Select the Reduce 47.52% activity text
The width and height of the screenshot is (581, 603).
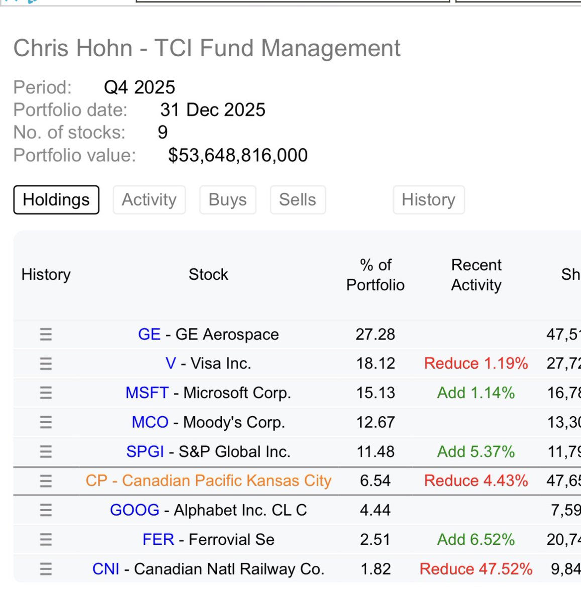pos(476,569)
